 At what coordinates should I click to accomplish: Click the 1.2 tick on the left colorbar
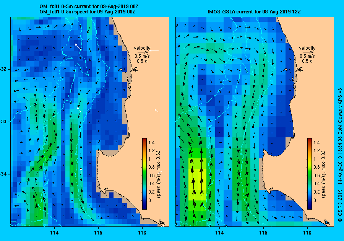[151, 151]
